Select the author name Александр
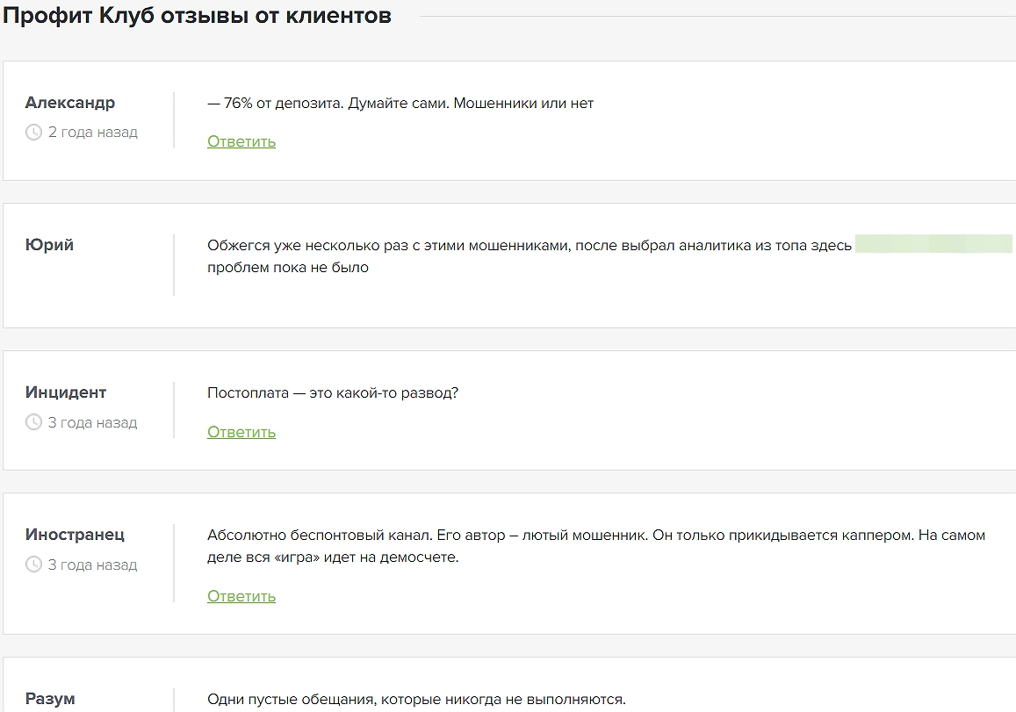The image size is (1016, 712). tap(70, 103)
